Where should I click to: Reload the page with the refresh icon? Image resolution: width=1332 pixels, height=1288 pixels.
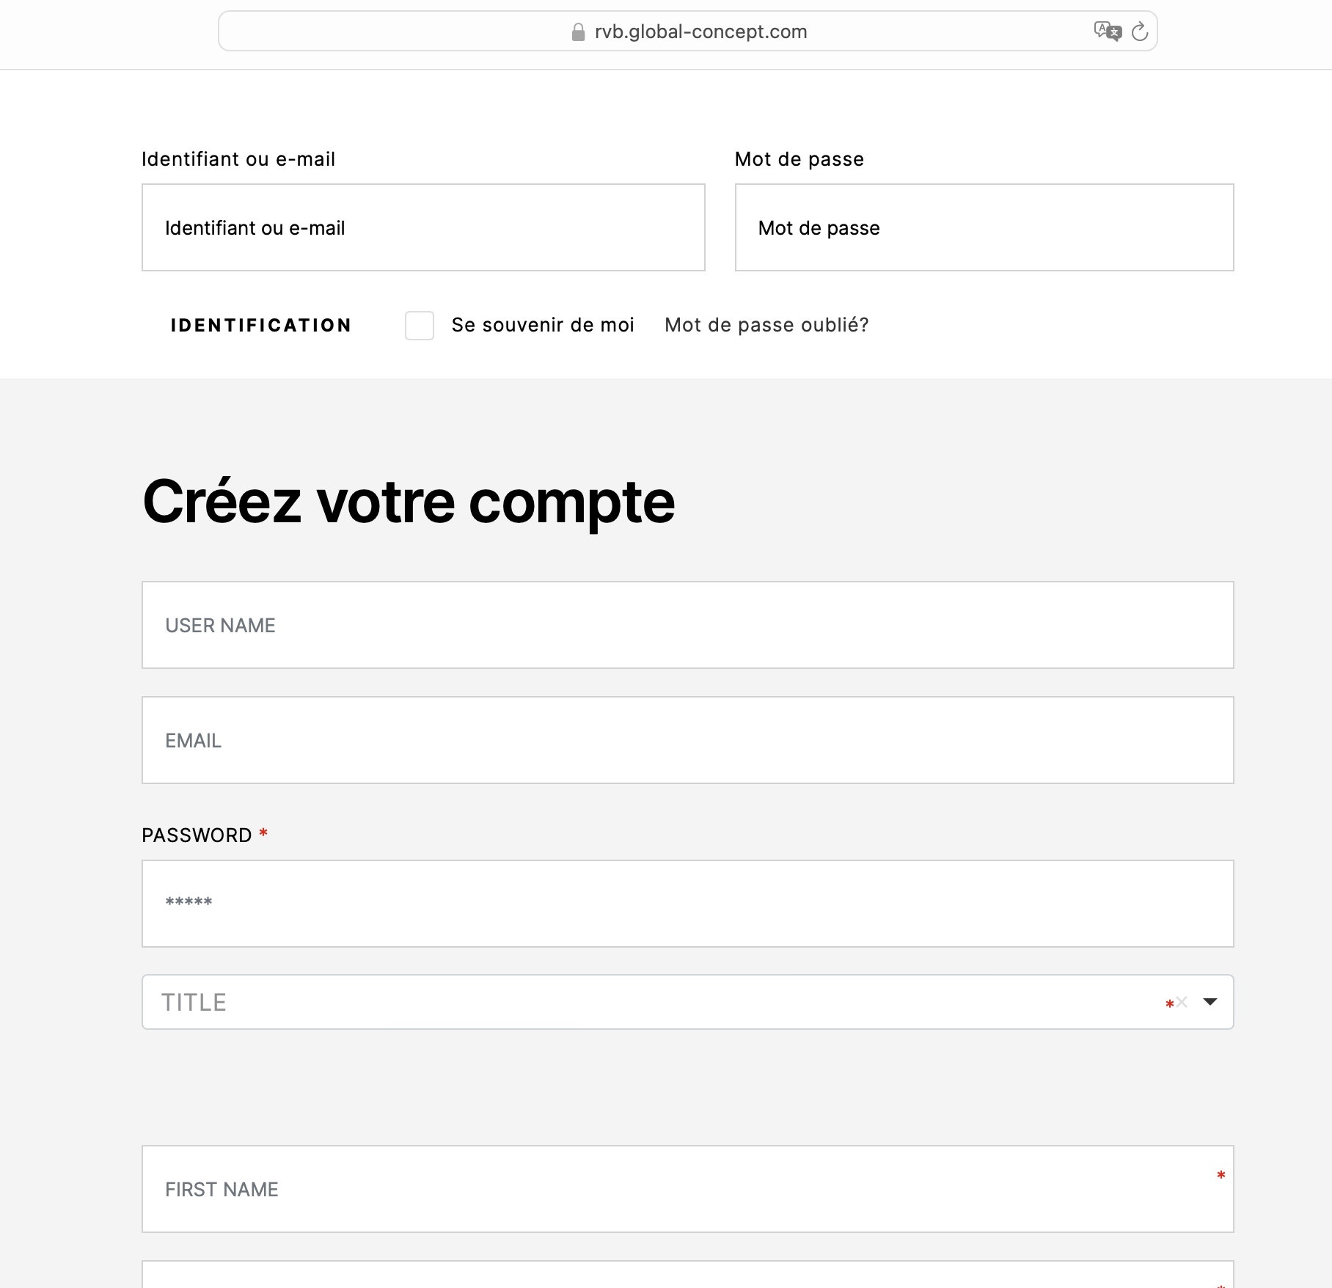point(1140,32)
